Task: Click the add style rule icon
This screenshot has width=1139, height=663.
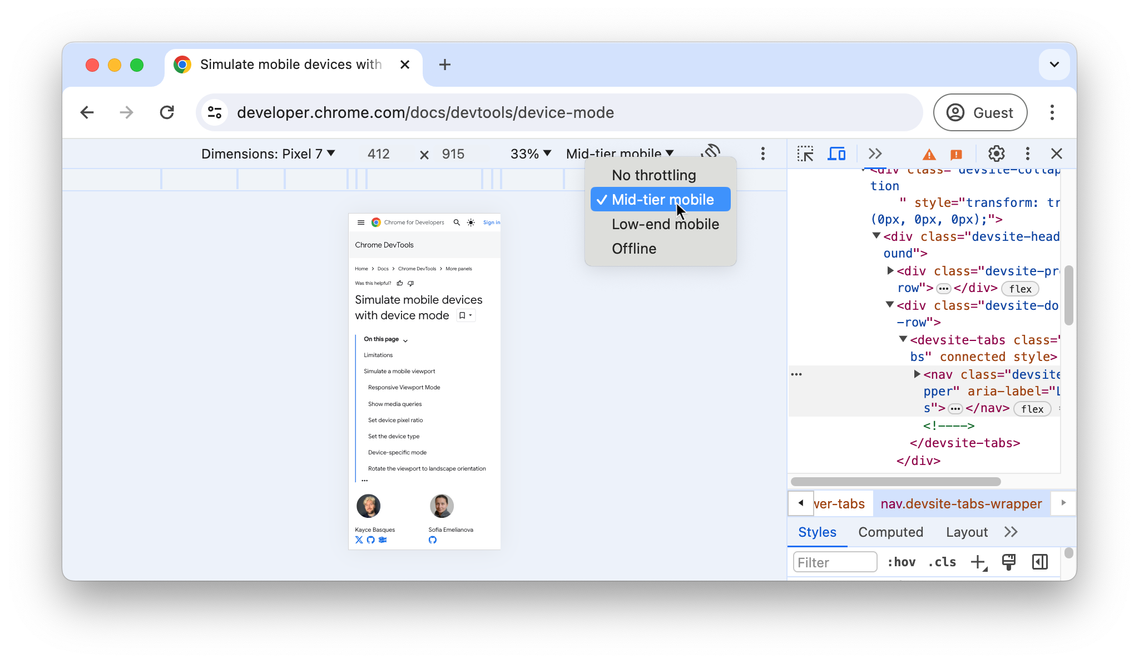Action: tap(978, 562)
